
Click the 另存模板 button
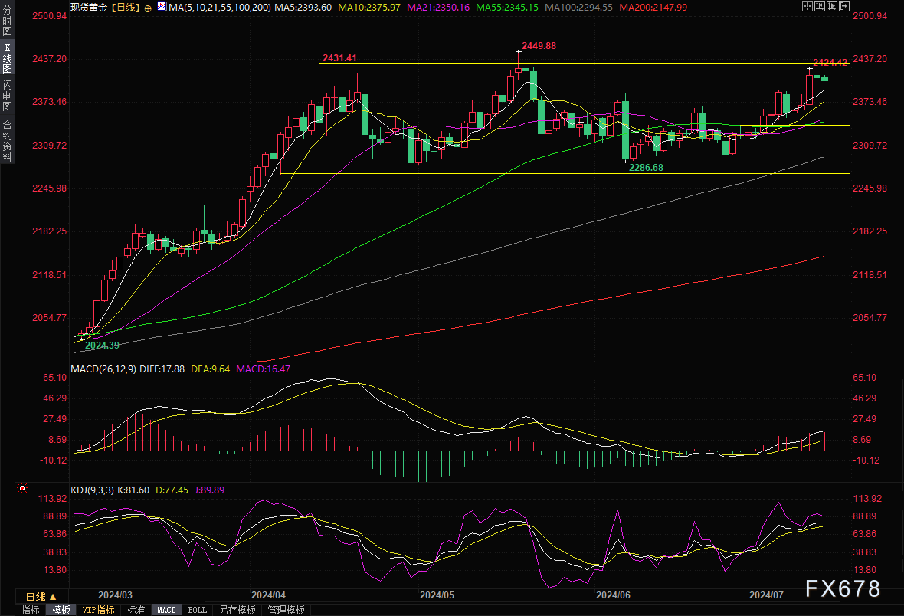[237, 610]
